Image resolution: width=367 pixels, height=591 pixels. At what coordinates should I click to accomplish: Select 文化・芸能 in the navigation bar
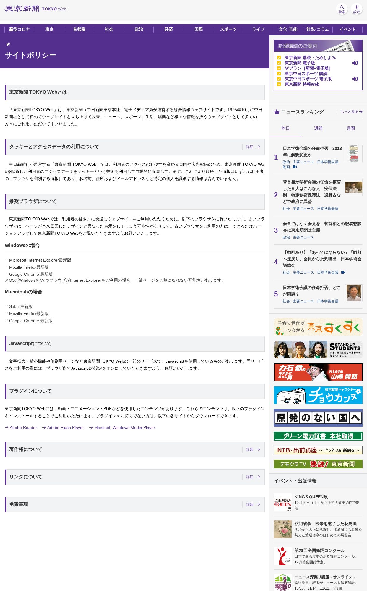coord(288,29)
